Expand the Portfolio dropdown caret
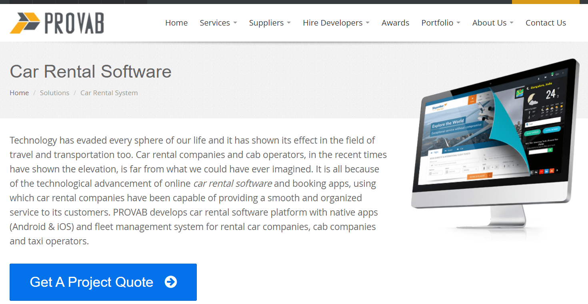Screen dimensions: 588x304 458,23
